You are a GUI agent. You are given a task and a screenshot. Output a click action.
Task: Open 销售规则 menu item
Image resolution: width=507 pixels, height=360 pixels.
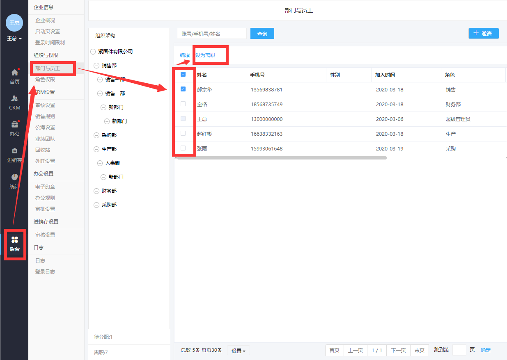click(x=45, y=116)
